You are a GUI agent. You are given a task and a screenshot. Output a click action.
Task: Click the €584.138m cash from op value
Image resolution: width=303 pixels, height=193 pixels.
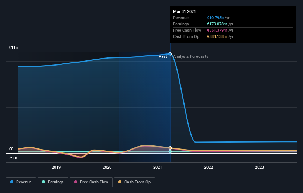point(217,36)
